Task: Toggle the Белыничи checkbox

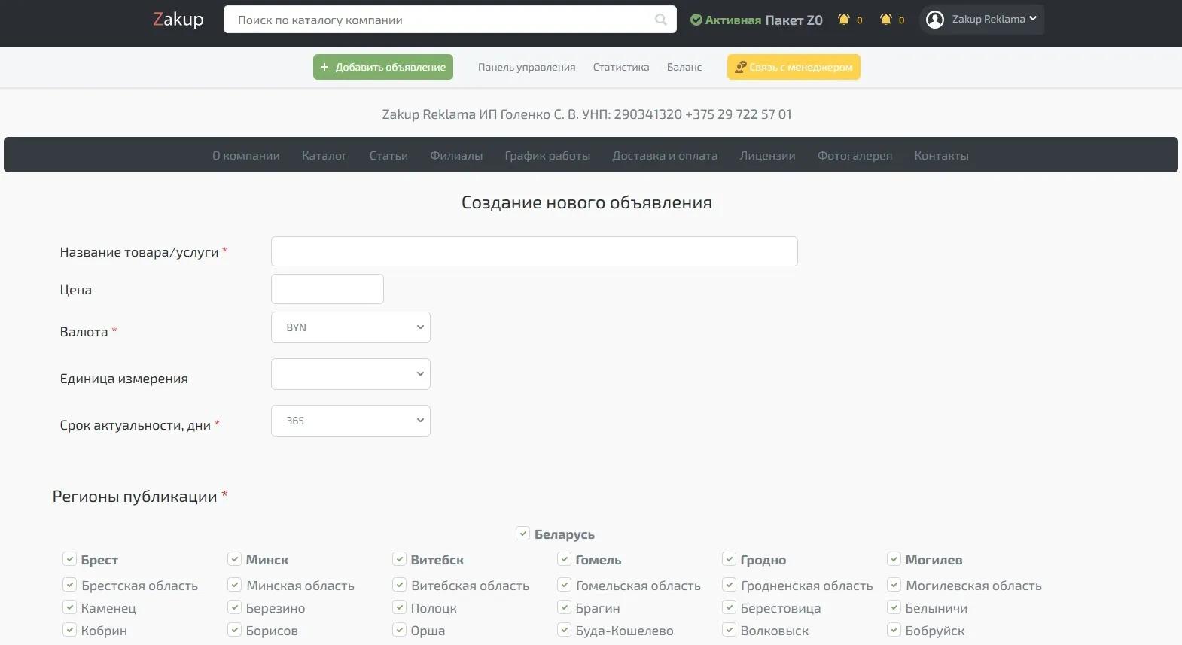Action: coord(894,607)
